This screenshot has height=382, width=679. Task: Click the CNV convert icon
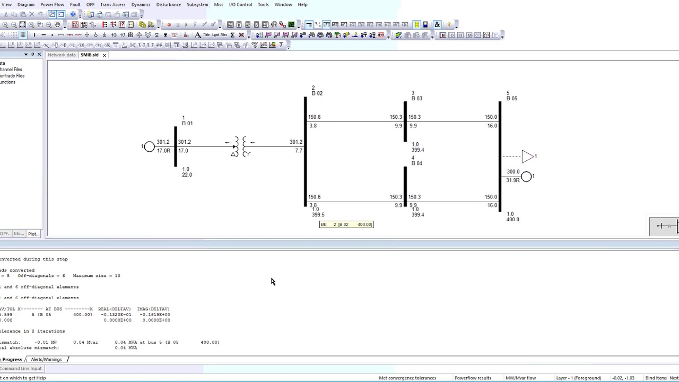point(255,45)
